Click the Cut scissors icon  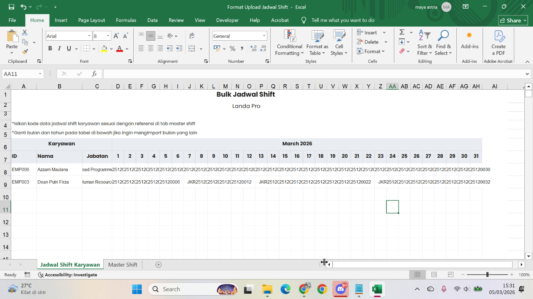point(25,32)
